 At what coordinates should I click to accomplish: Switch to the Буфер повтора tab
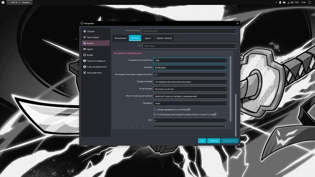click(x=164, y=38)
